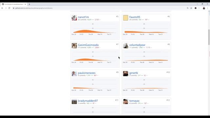Click nanot1m's avatar image
Viewport: 210px width, 118px height.
pyautogui.click(x=74, y=18)
